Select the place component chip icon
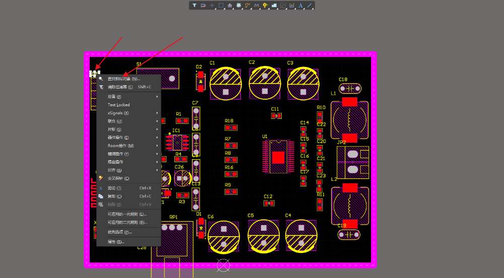The image size is (504, 278). tap(238, 6)
